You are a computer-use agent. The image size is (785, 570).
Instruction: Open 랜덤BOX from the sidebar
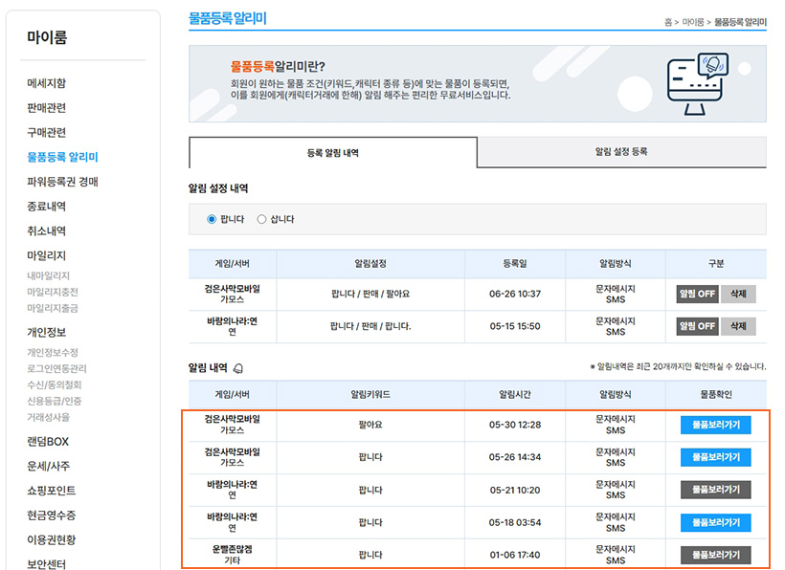point(48,442)
